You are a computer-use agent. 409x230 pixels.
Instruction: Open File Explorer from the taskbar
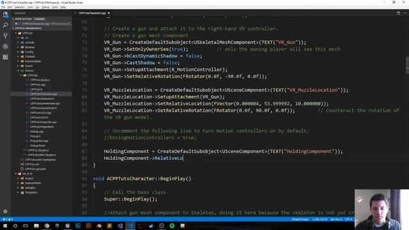36,226
